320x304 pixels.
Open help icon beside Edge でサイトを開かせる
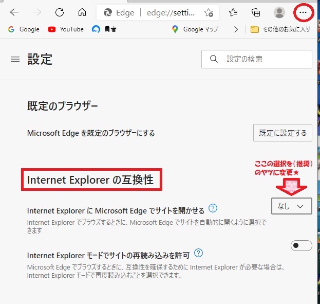click(x=213, y=208)
